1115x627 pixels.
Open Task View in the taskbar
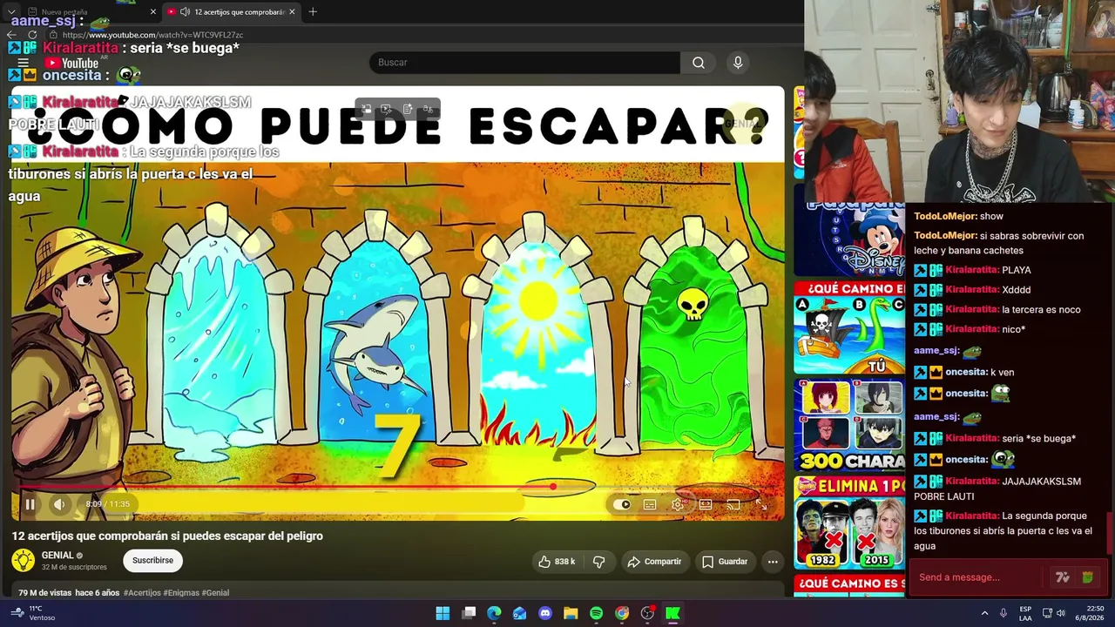pos(469,614)
